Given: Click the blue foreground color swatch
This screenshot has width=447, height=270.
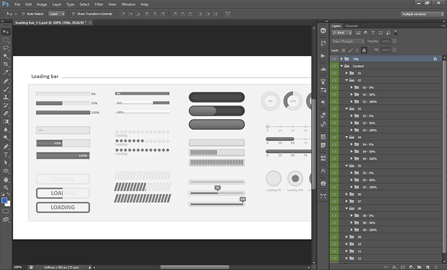Looking at the screenshot, I should tap(4, 200).
